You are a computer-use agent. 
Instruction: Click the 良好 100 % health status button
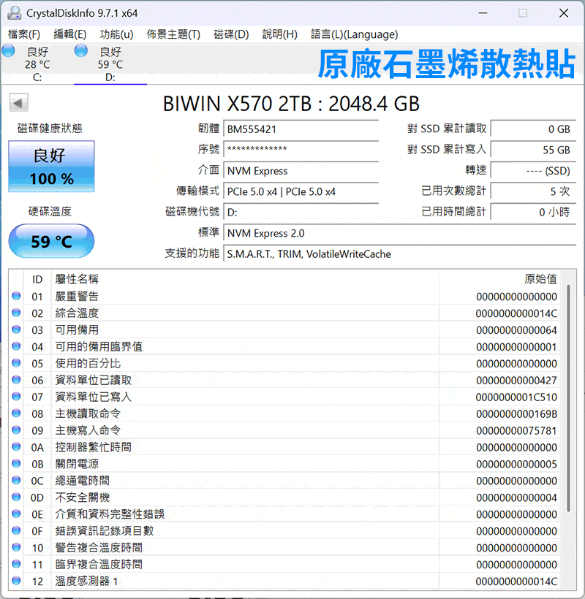[x=52, y=167]
